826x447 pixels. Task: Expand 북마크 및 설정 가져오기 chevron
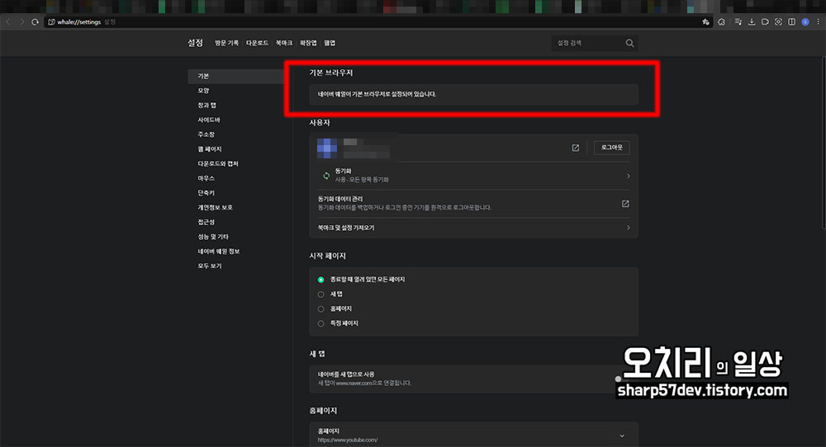[628, 228]
